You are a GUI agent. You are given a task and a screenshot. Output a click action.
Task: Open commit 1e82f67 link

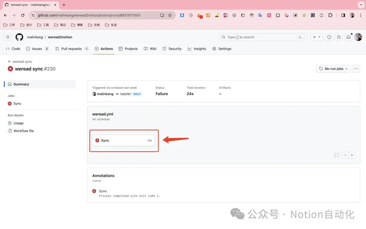pyautogui.click(x=126, y=94)
